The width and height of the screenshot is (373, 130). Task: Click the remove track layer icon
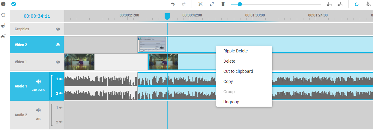click(3, 36)
